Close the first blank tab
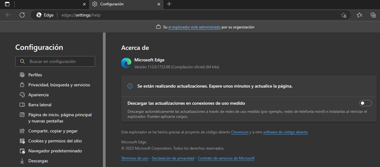This screenshot has height=167, width=380. 84,4
